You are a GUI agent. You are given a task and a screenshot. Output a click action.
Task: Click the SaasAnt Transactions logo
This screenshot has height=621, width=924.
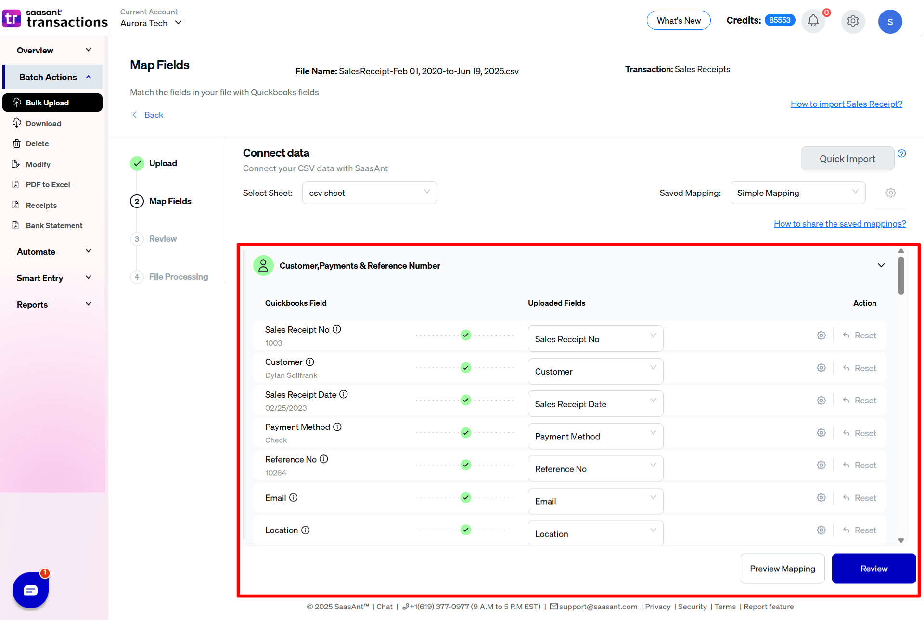click(54, 18)
